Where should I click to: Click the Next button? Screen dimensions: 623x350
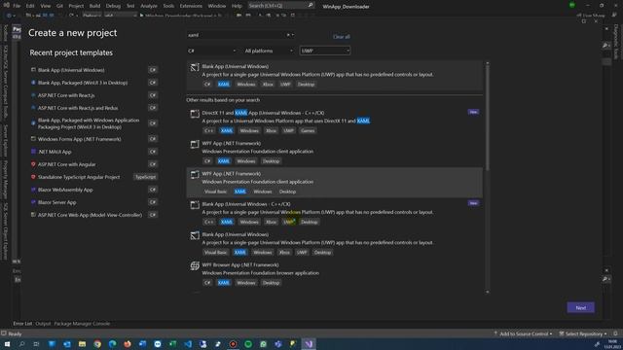[580, 307]
